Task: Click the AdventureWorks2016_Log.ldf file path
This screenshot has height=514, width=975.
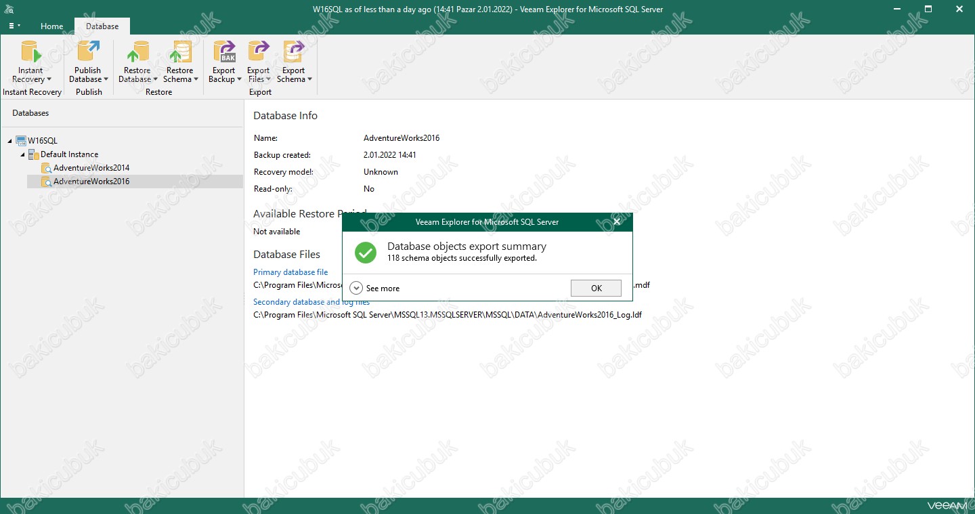Action: pos(448,315)
